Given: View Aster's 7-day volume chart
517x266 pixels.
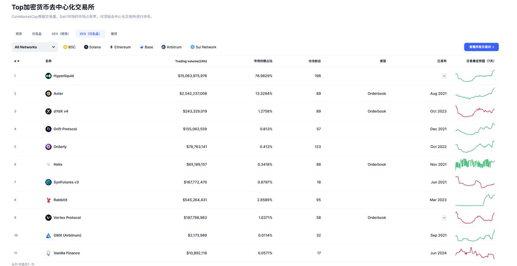Looking at the screenshot, I should (475, 94).
